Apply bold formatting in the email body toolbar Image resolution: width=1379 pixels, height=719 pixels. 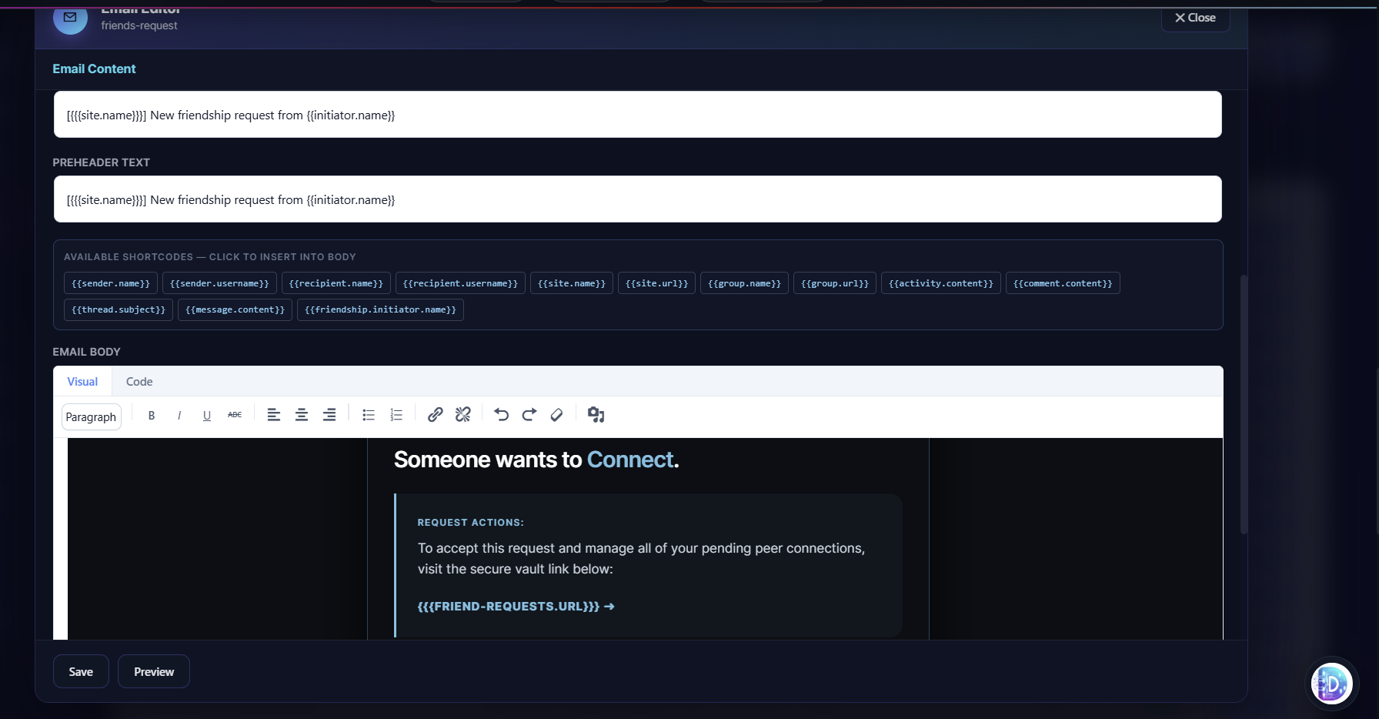[x=151, y=415]
